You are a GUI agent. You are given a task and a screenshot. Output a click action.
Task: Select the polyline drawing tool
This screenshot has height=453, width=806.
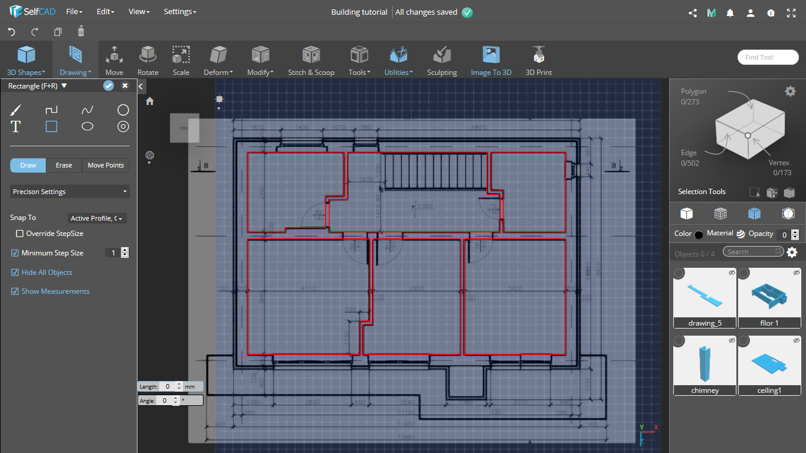pos(51,110)
